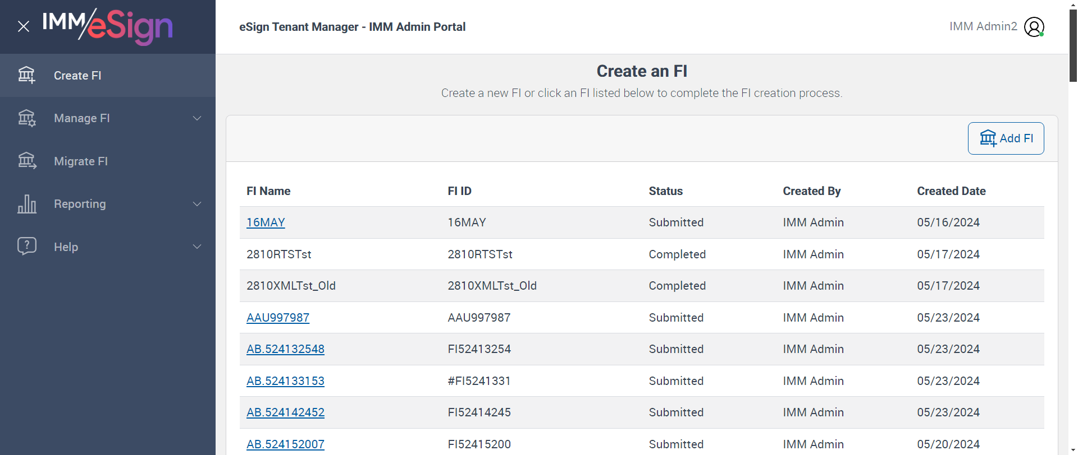Open the AB.524132548 FI link
The image size is (1078, 455).
285,349
